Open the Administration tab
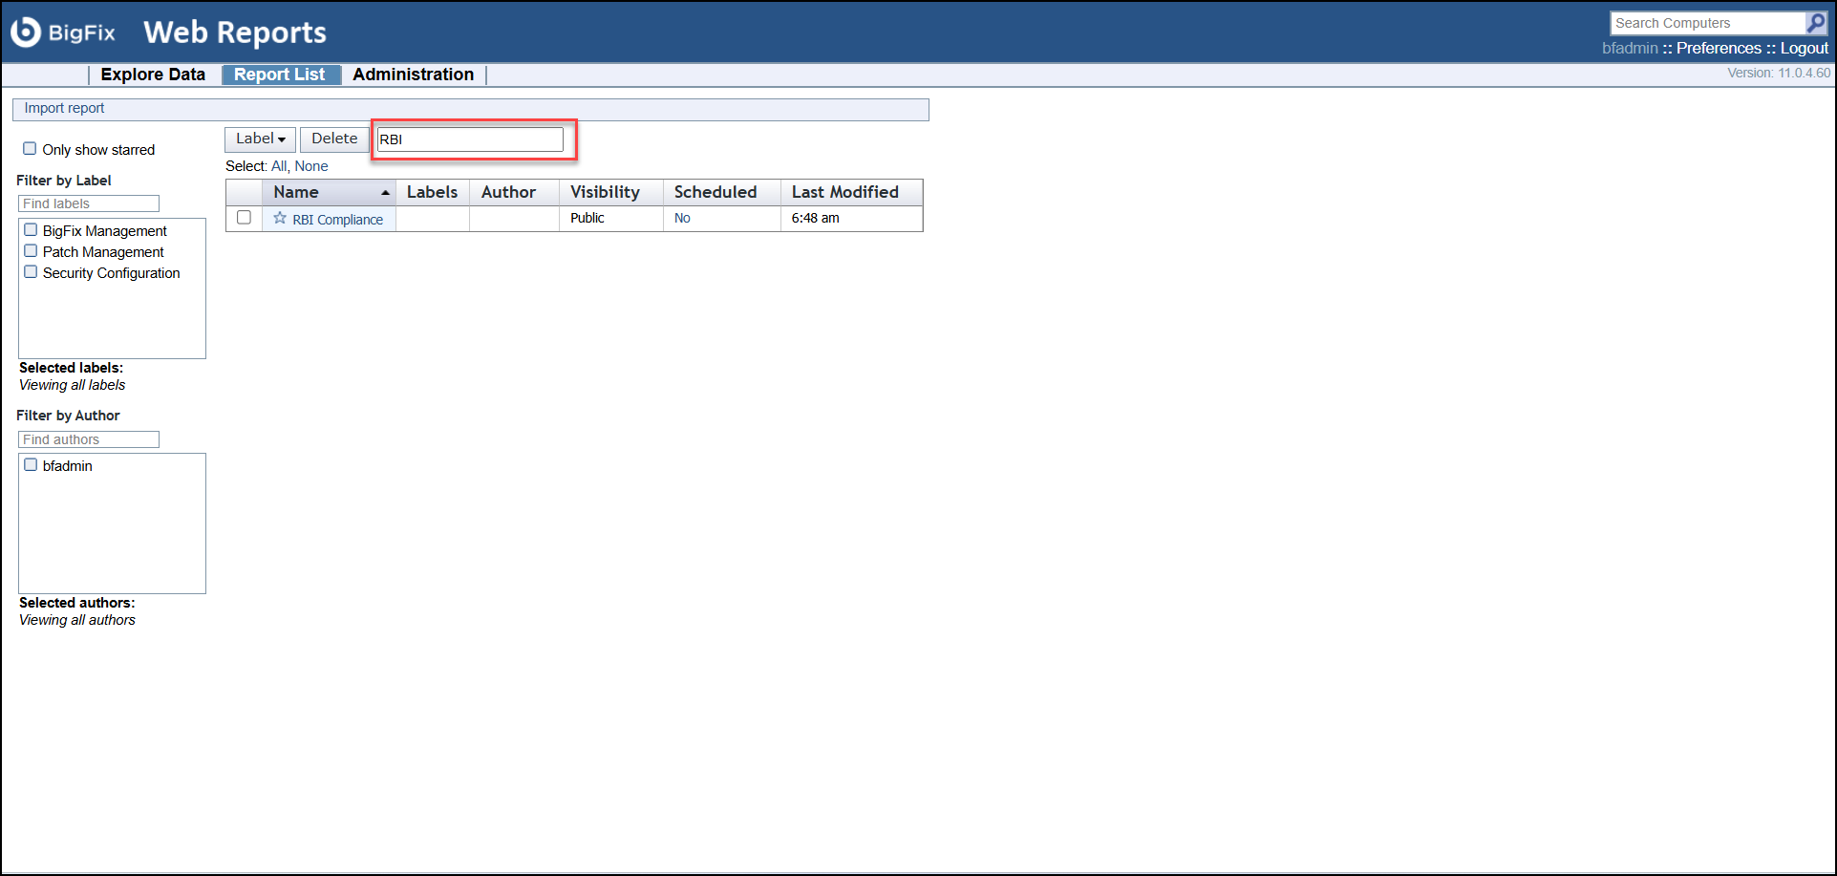This screenshot has width=1837, height=876. pos(413,74)
